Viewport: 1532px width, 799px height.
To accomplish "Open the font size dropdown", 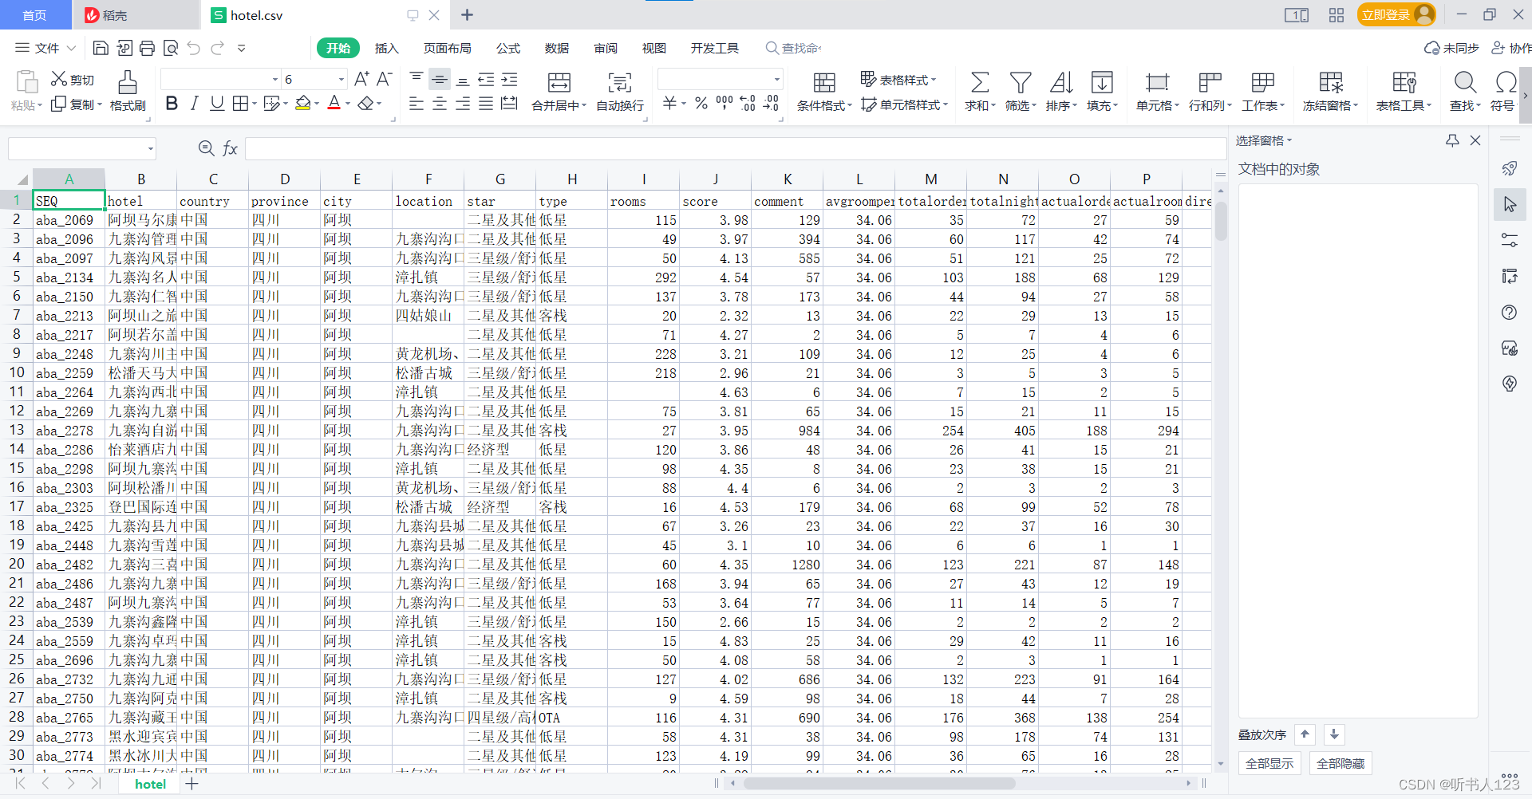I will point(341,78).
